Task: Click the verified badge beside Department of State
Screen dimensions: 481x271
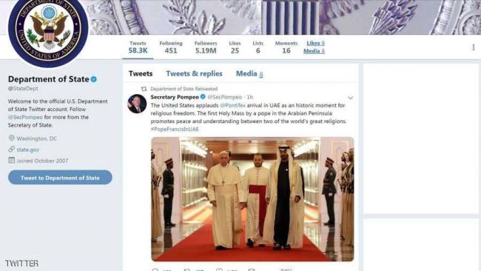Action: click(x=94, y=79)
